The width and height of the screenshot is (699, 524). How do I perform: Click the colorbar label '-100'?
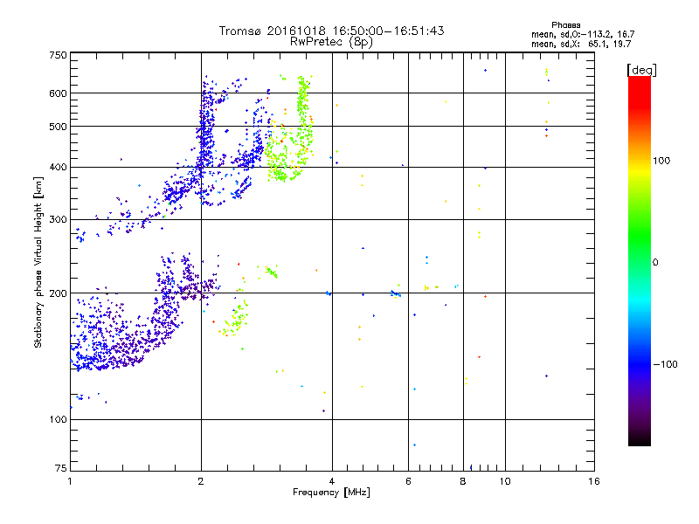pyautogui.click(x=666, y=364)
